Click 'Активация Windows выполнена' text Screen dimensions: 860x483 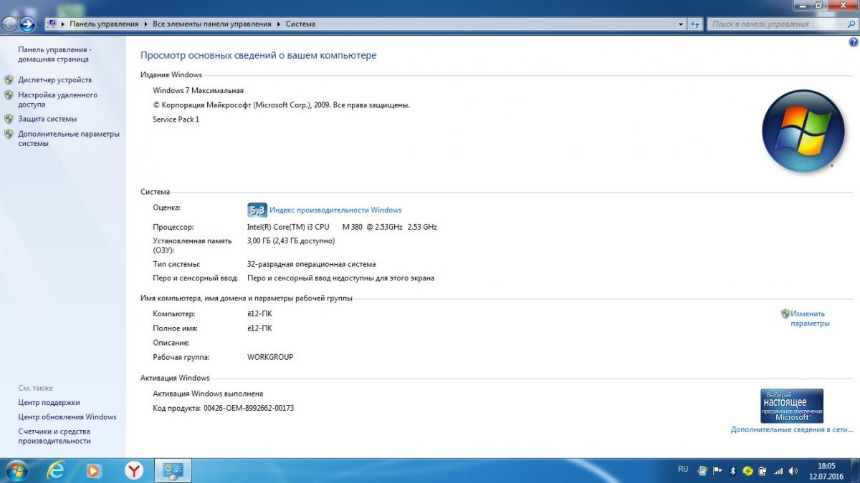(x=208, y=394)
